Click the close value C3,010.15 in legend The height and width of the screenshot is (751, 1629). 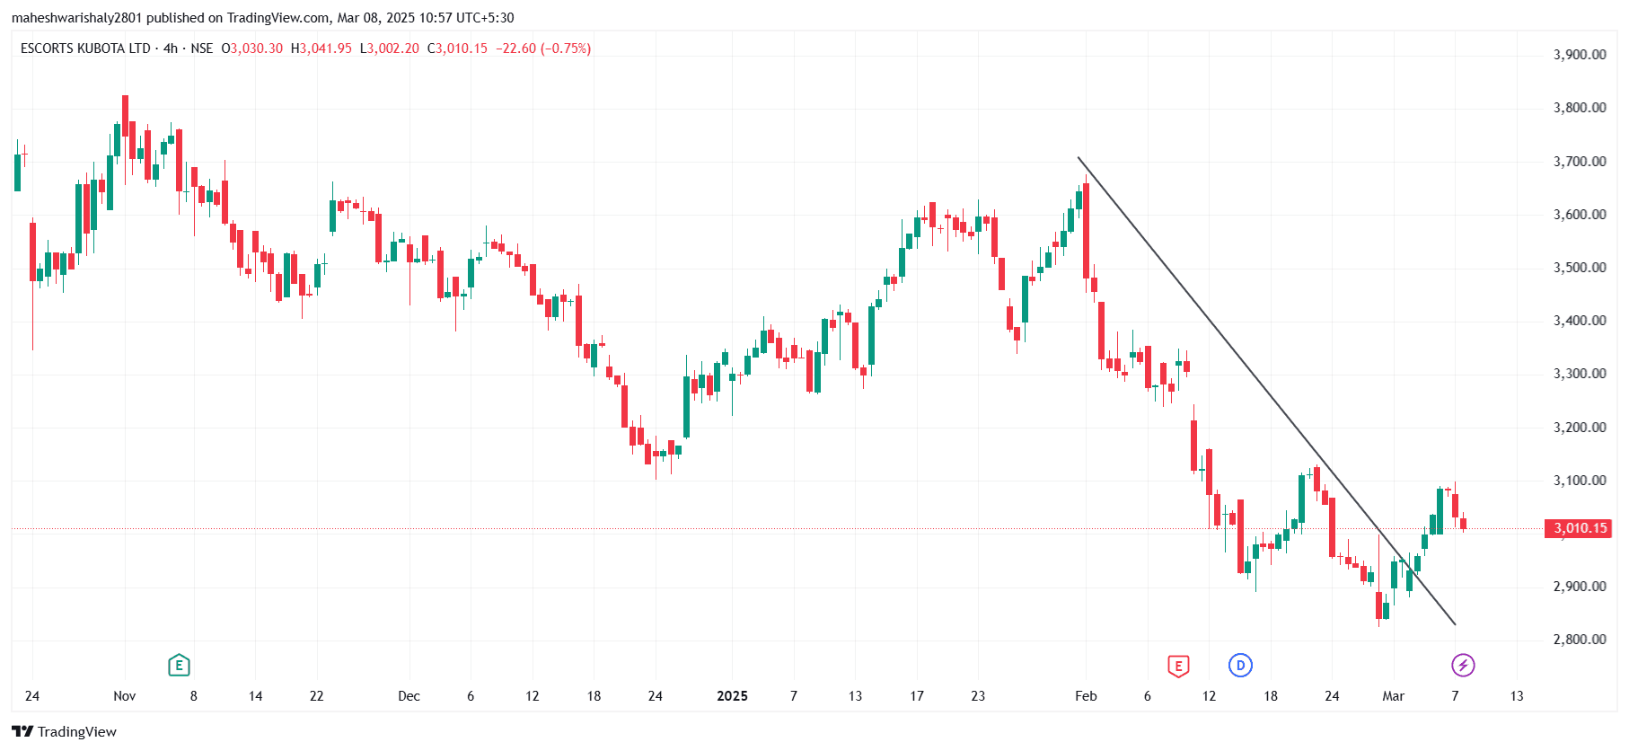click(458, 49)
